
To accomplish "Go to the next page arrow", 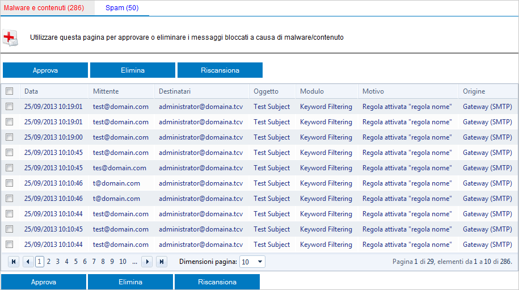I will tap(147, 262).
